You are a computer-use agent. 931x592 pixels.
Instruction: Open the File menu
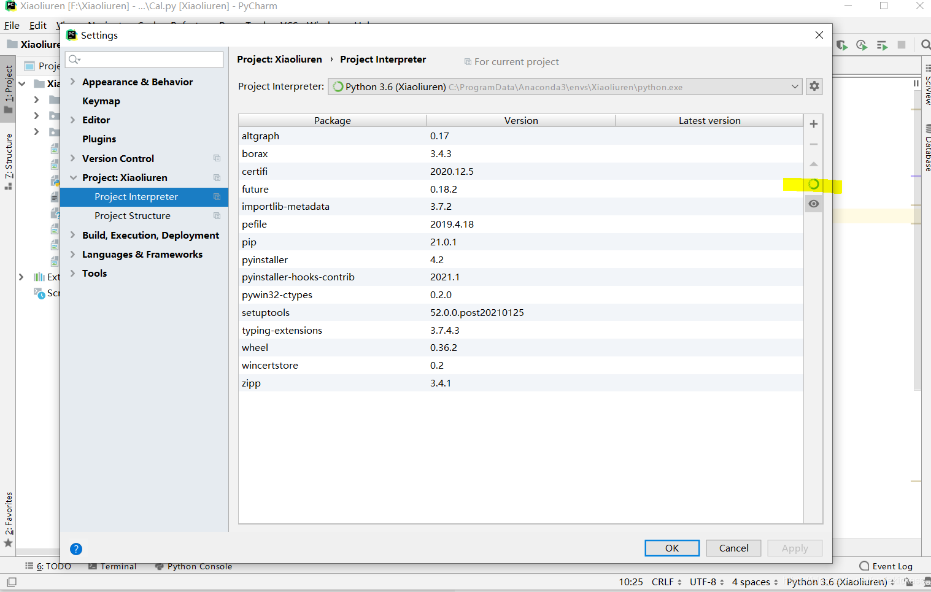(x=12, y=26)
